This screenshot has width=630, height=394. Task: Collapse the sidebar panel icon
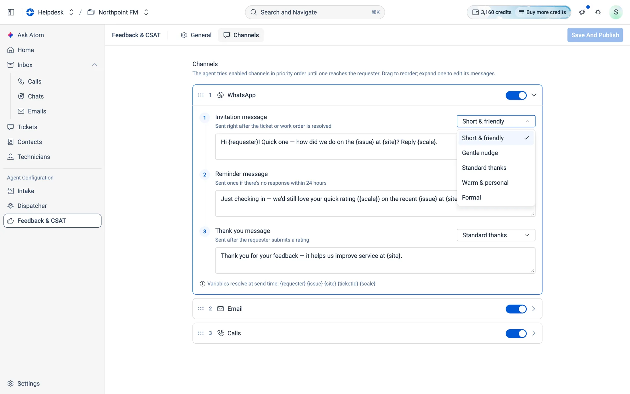point(11,12)
